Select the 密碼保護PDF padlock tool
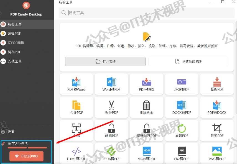Viewport: 237px width, 164px height. coord(146,130)
